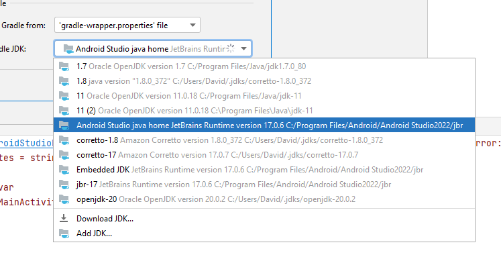Click folder icon of highlighted java home row
Screen dimensions: 501x257
coord(64,125)
